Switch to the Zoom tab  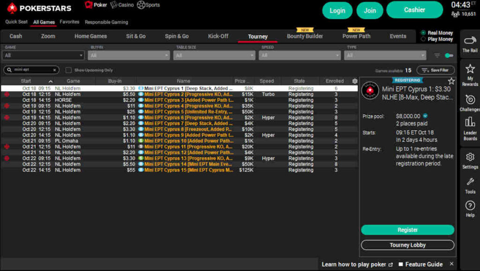point(48,36)
